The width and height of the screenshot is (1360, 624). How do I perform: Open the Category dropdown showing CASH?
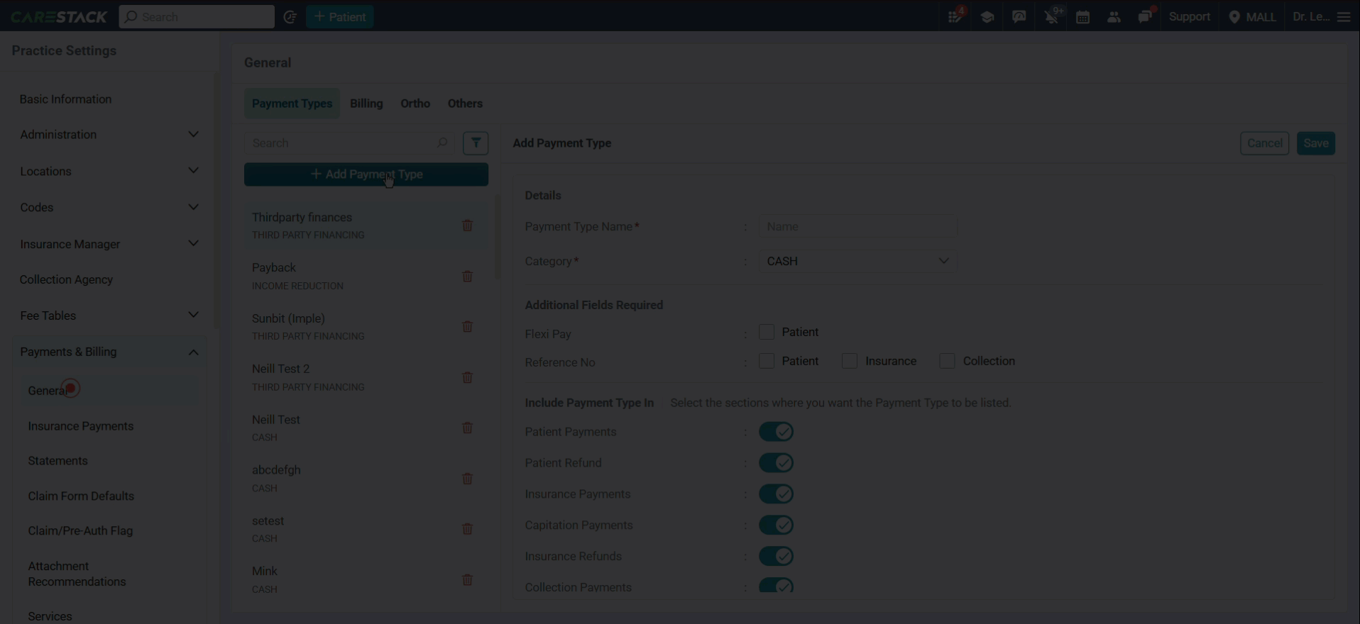(x=857, y=261)
